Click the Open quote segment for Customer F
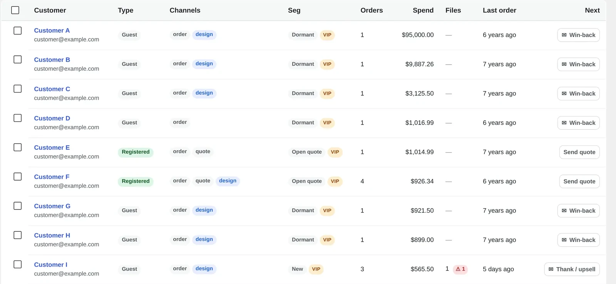The width and height of the screenshot is (616, 284). point(306,181)
